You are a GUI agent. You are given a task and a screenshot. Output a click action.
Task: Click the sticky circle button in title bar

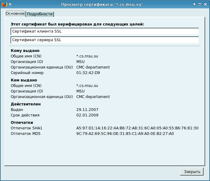click(10, 4)
